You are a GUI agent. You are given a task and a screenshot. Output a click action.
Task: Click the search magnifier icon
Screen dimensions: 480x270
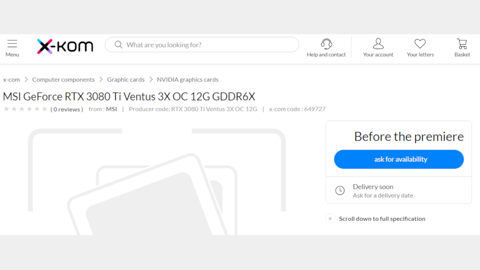[118, 45]
